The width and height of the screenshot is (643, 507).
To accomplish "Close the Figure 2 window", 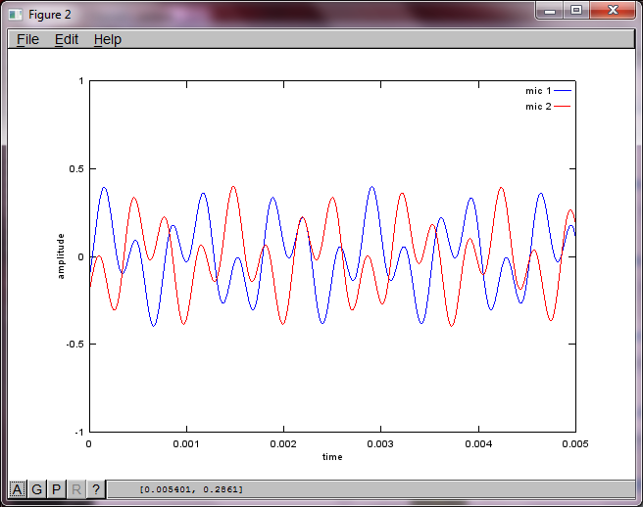I will tap(613, 10).
